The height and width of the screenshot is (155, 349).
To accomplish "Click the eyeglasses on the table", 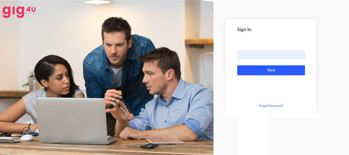I will 30,131.
